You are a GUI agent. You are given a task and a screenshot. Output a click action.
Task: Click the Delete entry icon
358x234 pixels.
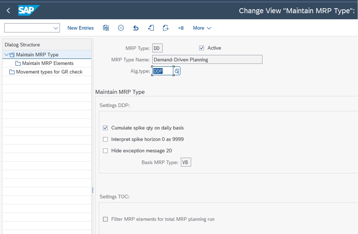click(x=121, y=28)
